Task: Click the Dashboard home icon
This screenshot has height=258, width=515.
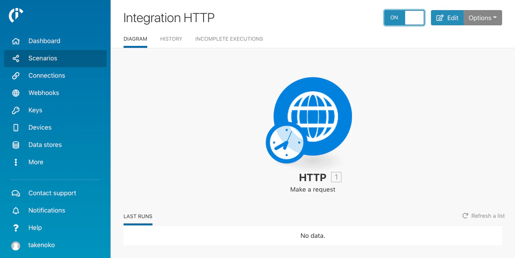Action: 16,41
